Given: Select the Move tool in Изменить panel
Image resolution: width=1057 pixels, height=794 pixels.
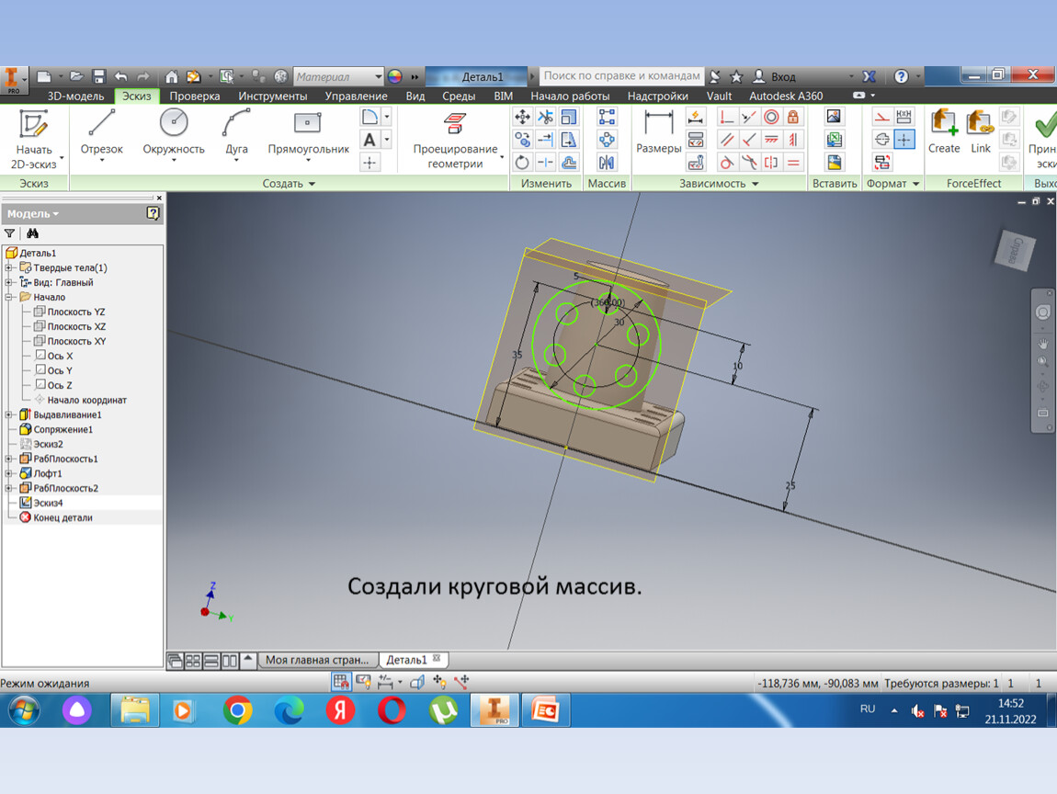Looking at the screenshot, I should click(522, 118).
